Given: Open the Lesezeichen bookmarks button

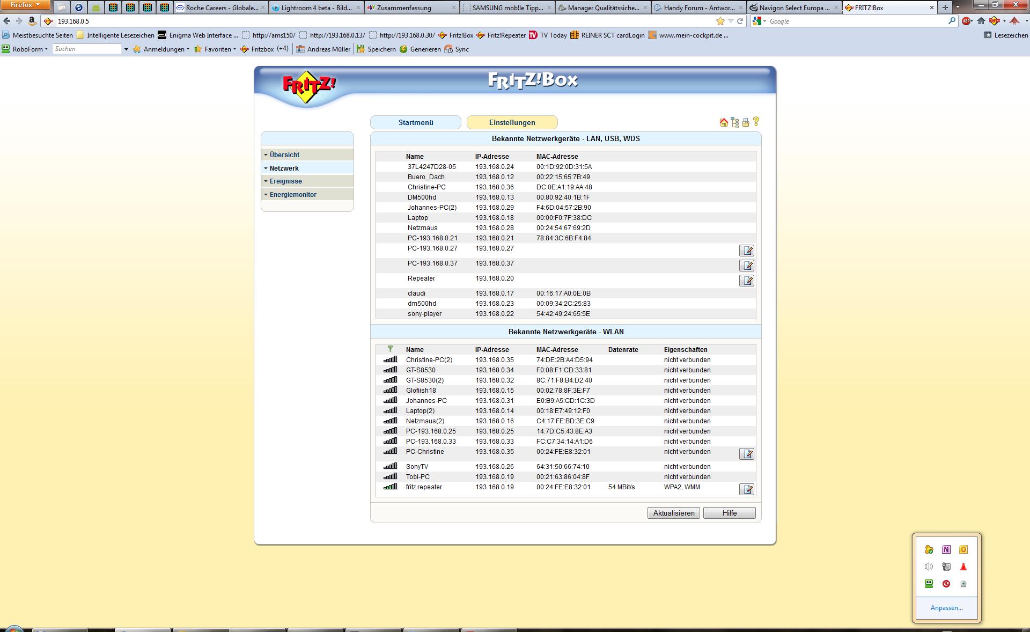Looking at the screenshot, I should coord(1006,35).
